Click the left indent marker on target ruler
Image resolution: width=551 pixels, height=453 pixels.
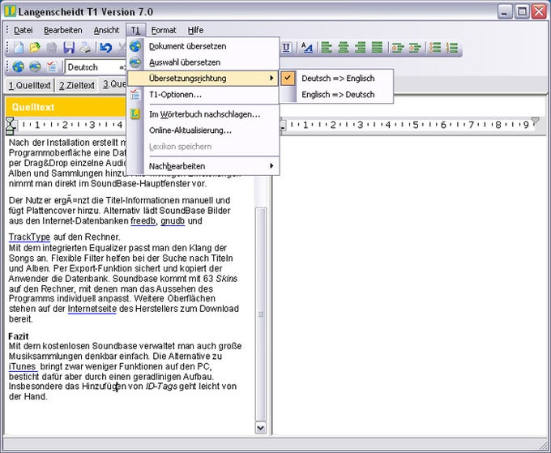click(x=284, y=126)
